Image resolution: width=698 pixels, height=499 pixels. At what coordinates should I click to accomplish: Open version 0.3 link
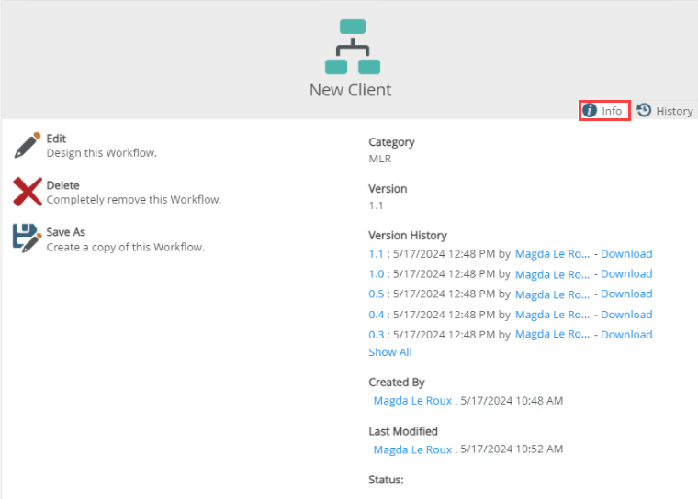377,335
